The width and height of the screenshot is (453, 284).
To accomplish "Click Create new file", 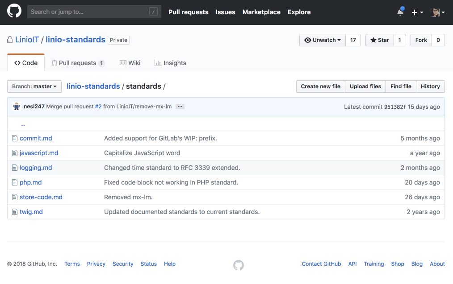I will point(321,86).
